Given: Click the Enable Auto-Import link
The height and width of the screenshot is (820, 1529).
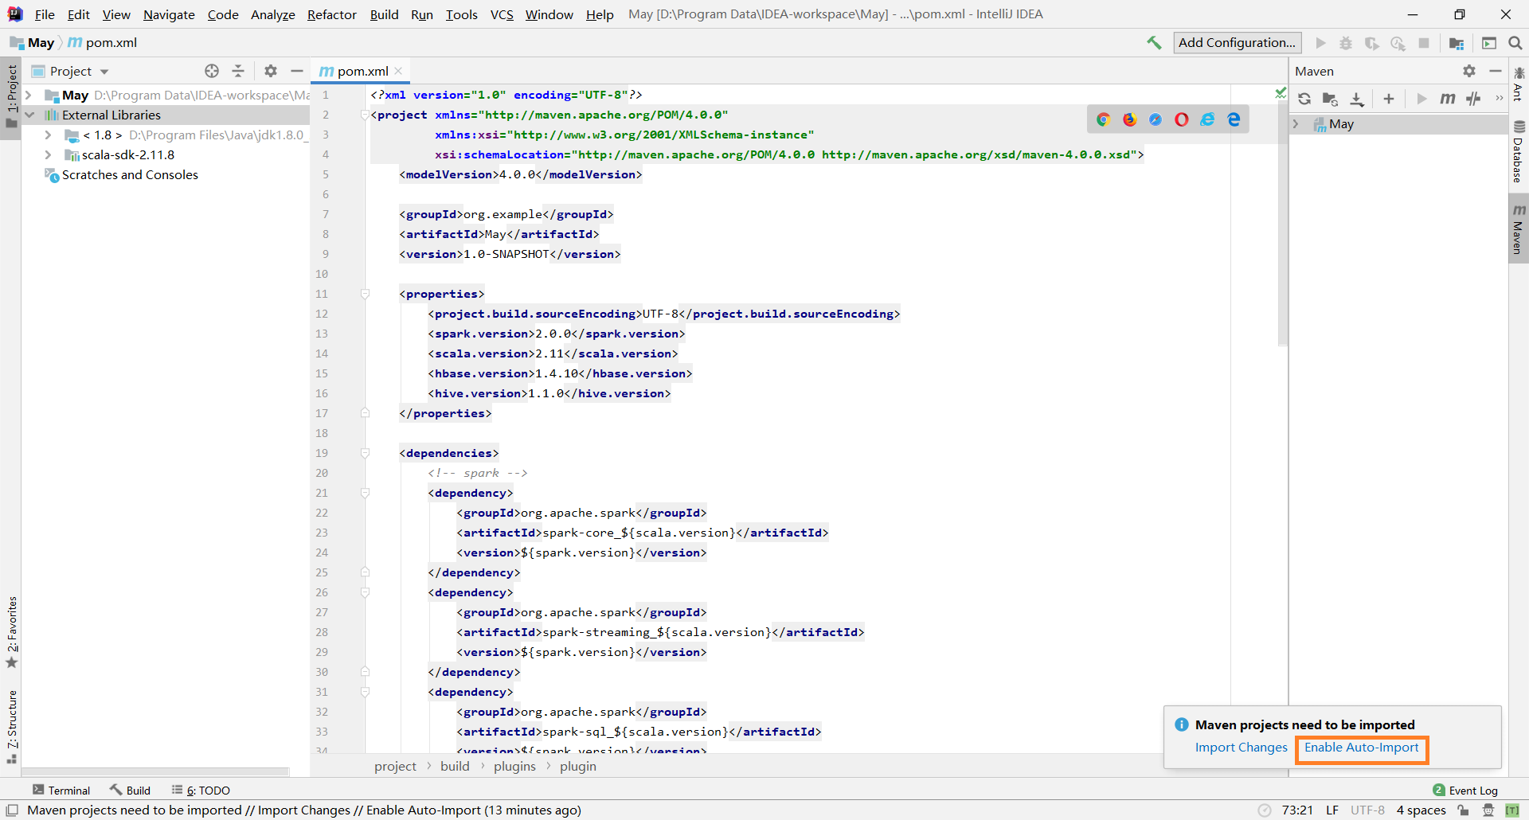Looking at the screenshot, I should (1361, 748).
